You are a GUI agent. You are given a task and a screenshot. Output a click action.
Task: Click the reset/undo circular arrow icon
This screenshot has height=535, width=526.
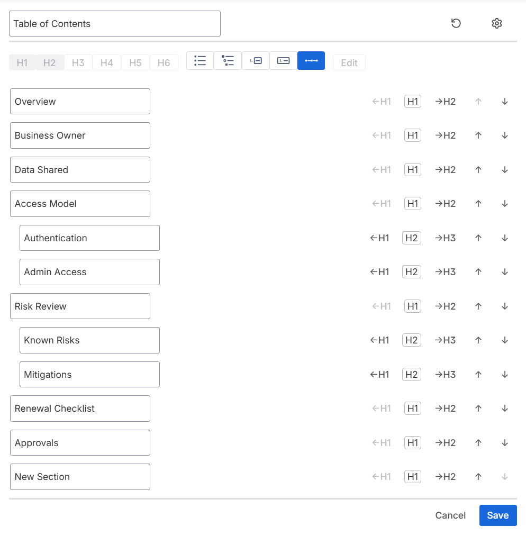[456, 23]
